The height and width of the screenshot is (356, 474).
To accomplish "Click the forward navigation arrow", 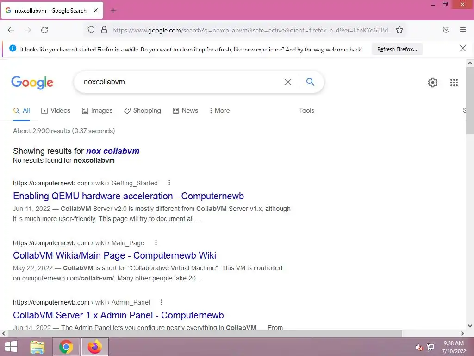I will [28, 30].
